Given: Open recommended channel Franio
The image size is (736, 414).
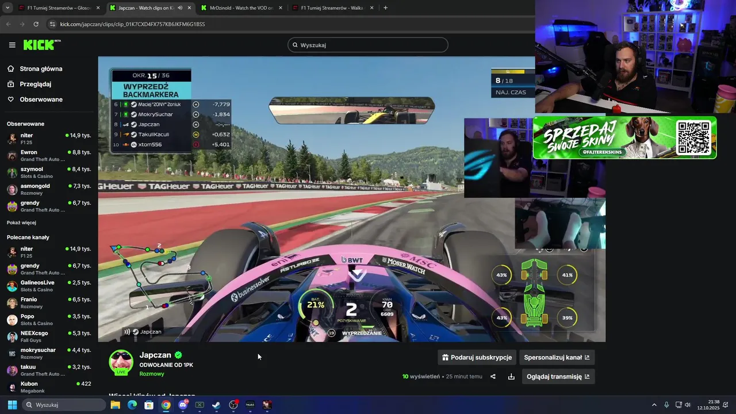Looking at the screenshot, I should click(49, 302).
